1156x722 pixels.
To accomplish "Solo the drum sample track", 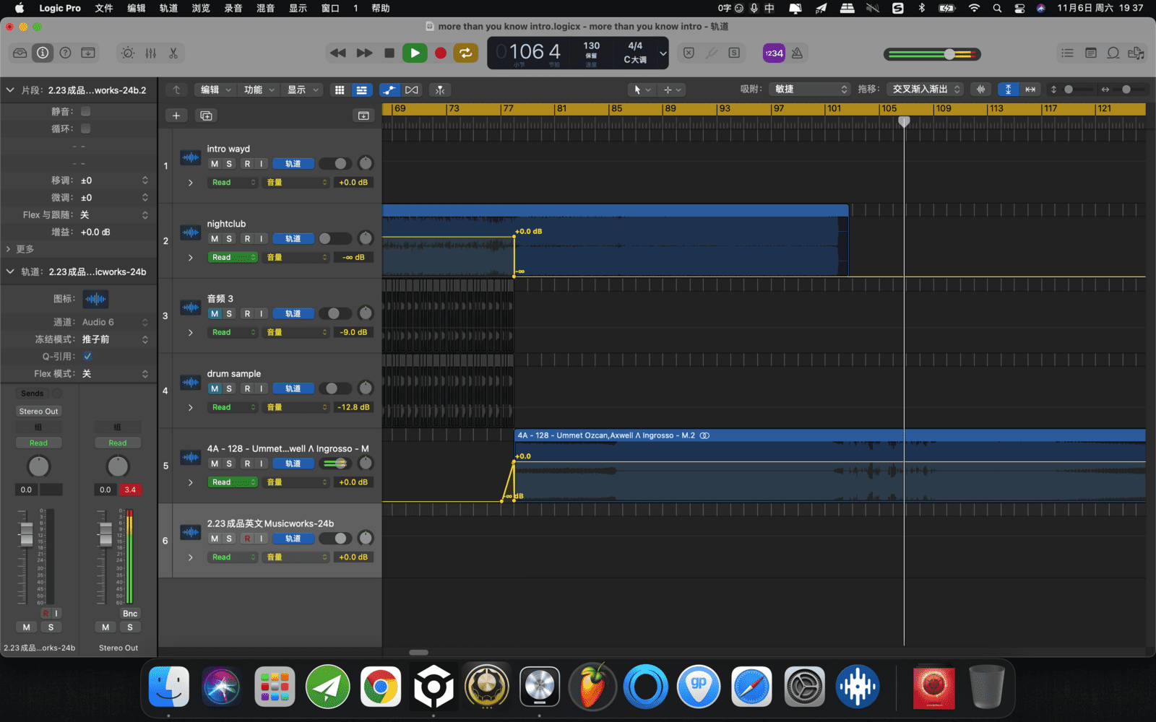I will (229, 388).
